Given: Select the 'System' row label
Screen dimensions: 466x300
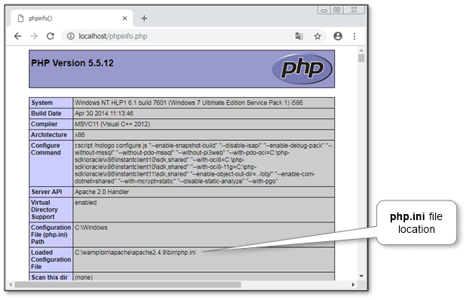Looking at the screenshot, I should [x=42, y=103].
